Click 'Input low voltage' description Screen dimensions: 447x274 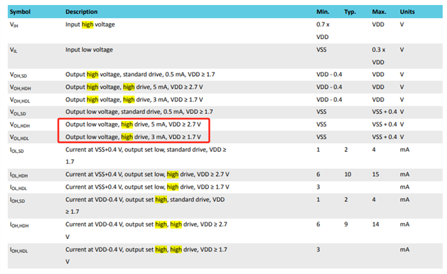pyautogui.click(x=89, y=50)
